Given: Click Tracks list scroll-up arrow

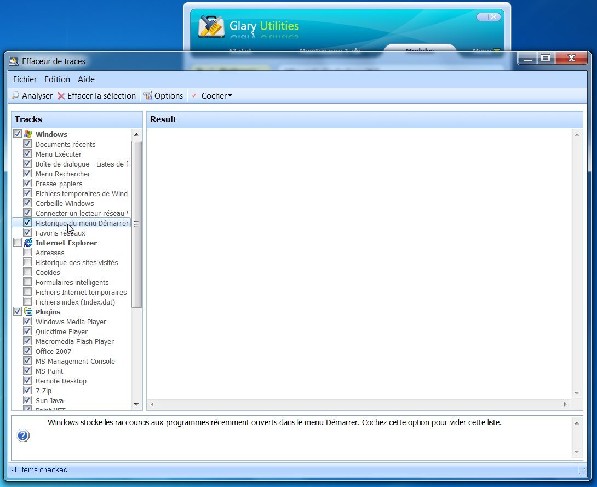Looking at the screenshot, I should pyautogui.click(x=136, y=134).
